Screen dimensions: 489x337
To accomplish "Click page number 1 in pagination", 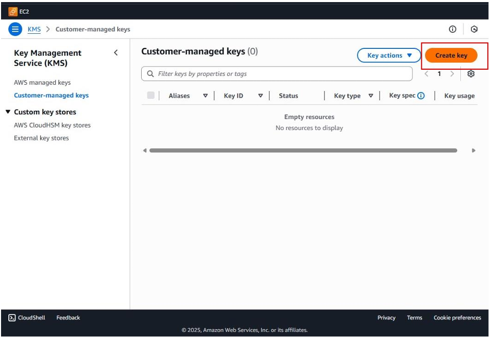I will click(x=439, y=74).
